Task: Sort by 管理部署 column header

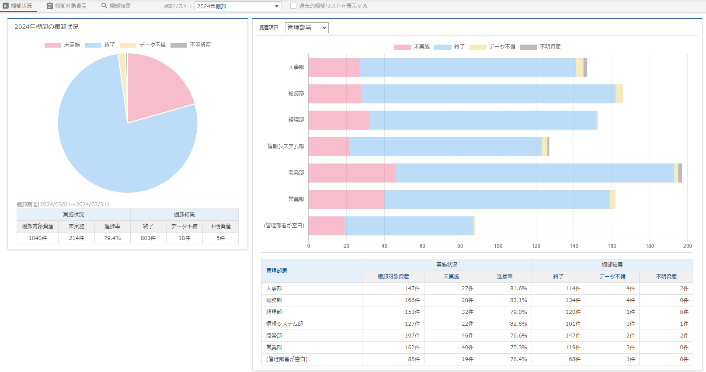Action: 277,271
